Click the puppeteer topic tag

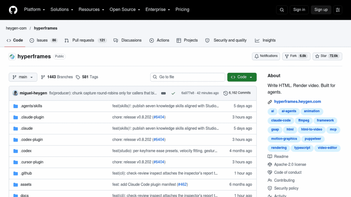point(313,139)
